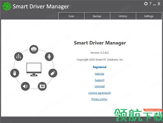
Task: Open the Scan tab
Action: [x=71, y=16]
